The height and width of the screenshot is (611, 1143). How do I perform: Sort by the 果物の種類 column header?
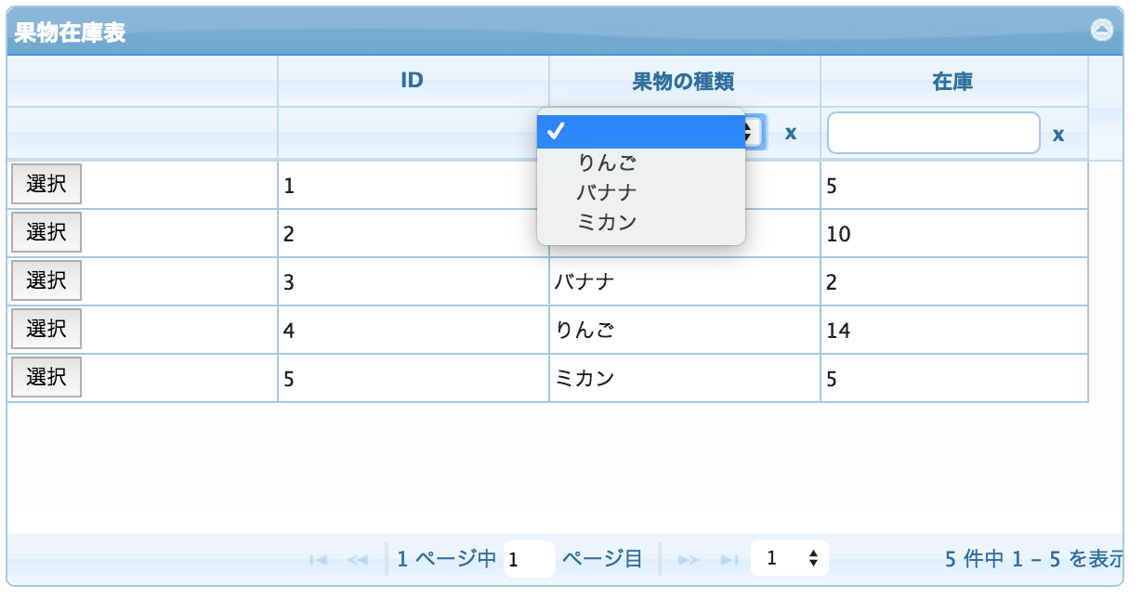pos(684,81)
